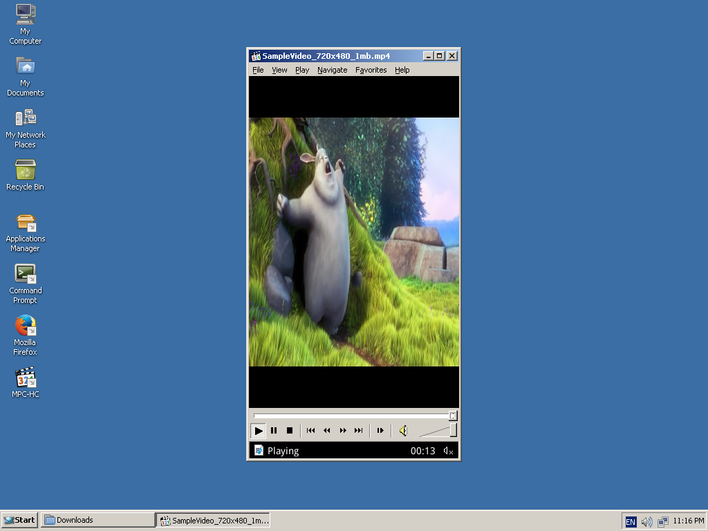Decrease the playback speed
708x531 pixels.
326,430
